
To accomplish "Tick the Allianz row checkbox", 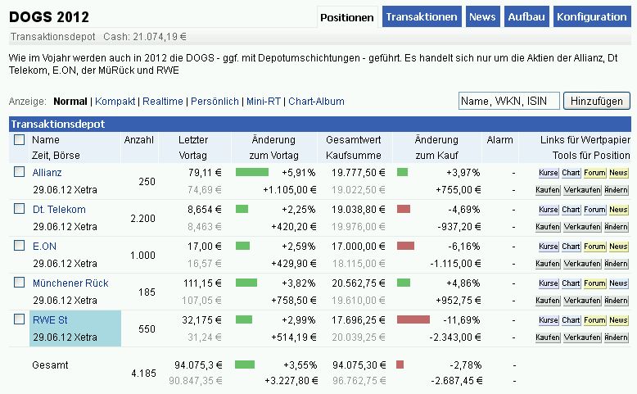I will (x=20, y=172).
